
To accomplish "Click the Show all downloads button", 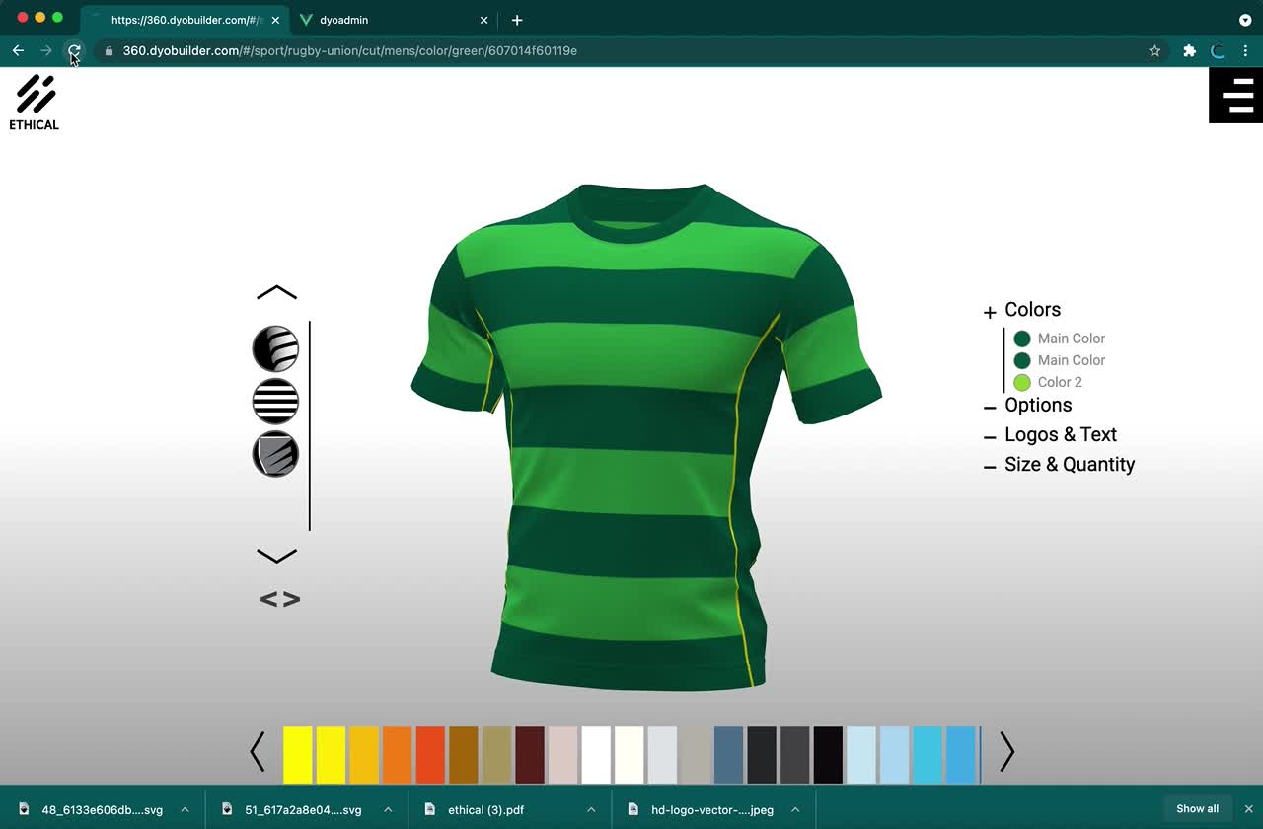I will point(1197,808).
